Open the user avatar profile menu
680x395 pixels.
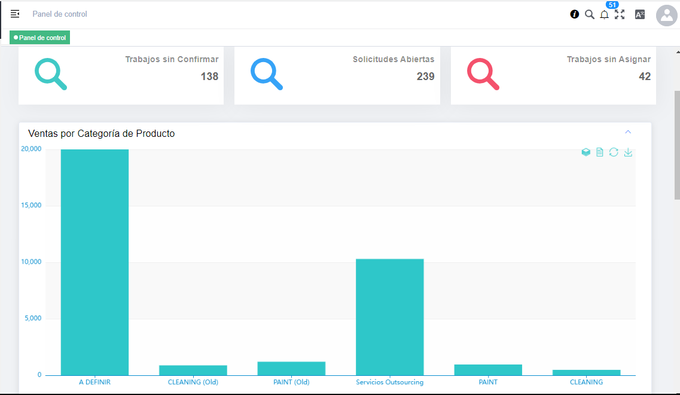point(666,15)
